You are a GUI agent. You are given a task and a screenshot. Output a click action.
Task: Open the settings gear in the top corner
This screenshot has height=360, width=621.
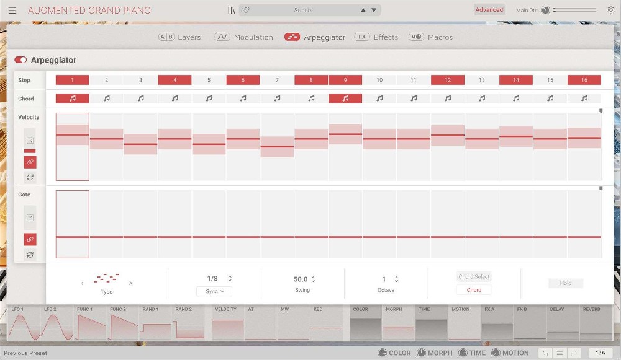point(610,10)
